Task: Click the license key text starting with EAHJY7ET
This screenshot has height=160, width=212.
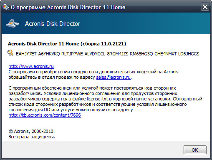Action: pyautogui.click(x=108, y=54)
